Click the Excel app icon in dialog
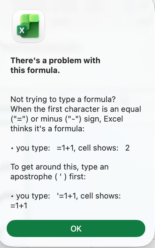 tap(29, 26)
